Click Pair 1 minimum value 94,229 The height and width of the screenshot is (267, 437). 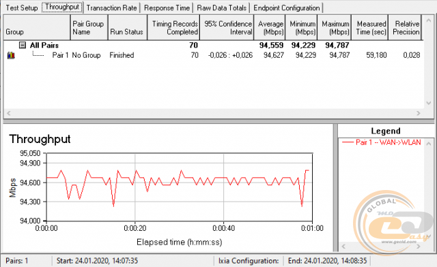(x=306, y=55)
